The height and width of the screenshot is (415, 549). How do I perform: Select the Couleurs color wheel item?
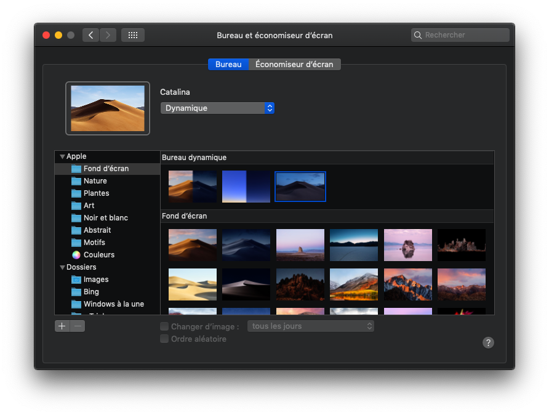[x=98, y=255]
